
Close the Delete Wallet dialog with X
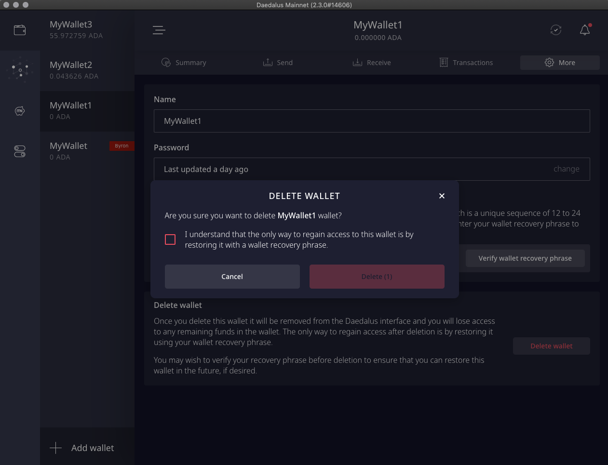click(x=442, y=196)
